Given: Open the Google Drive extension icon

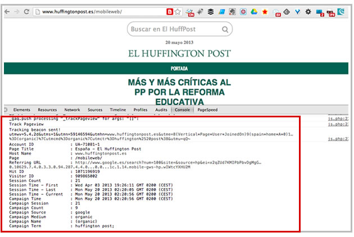Looking at the screenshot, I should click(x=254, y=11).
